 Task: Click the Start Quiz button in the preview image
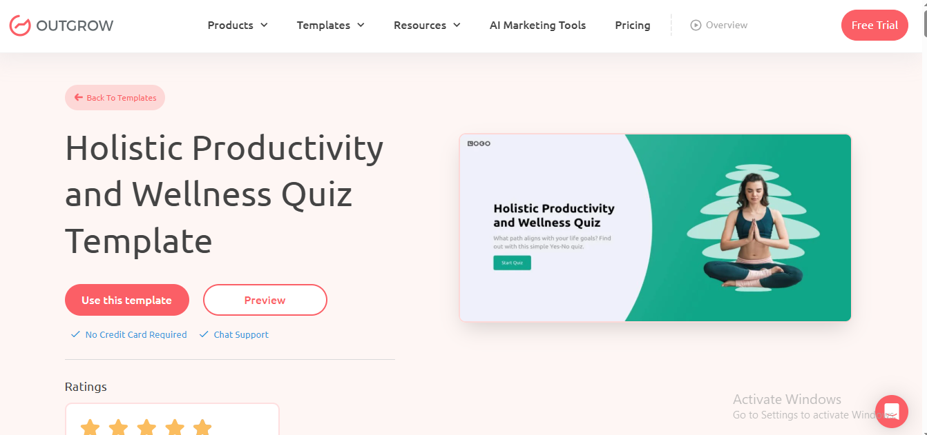(512, 263)
